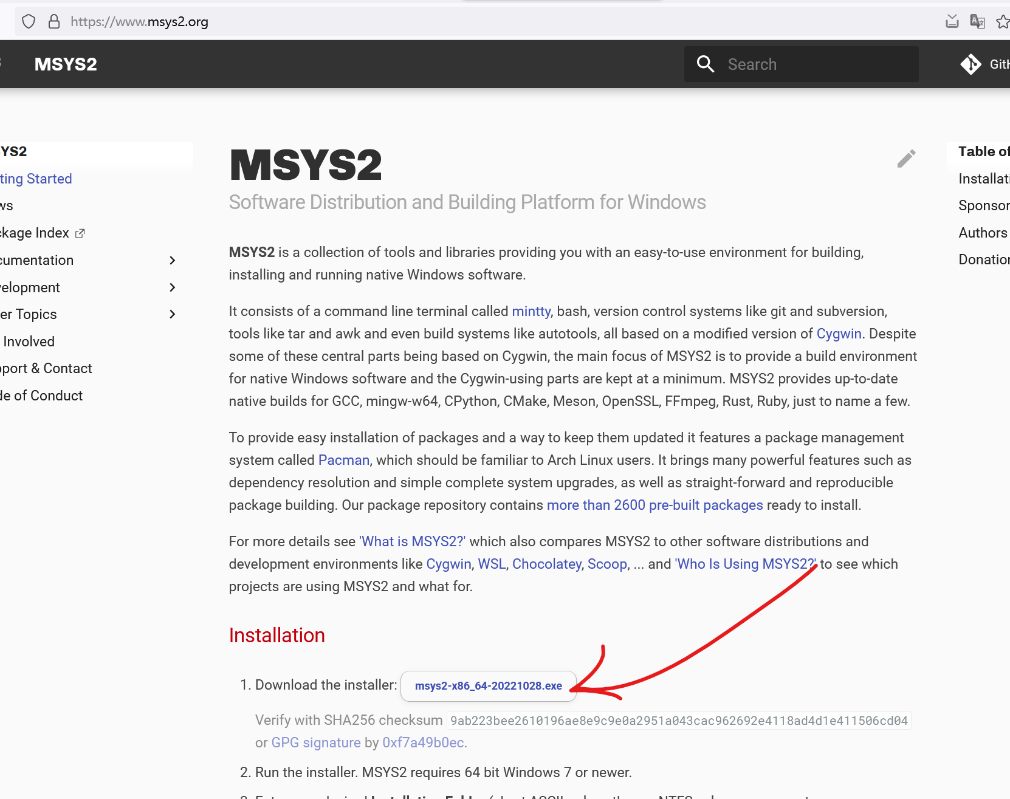Expand the Development sidebar section

[172, 287]
